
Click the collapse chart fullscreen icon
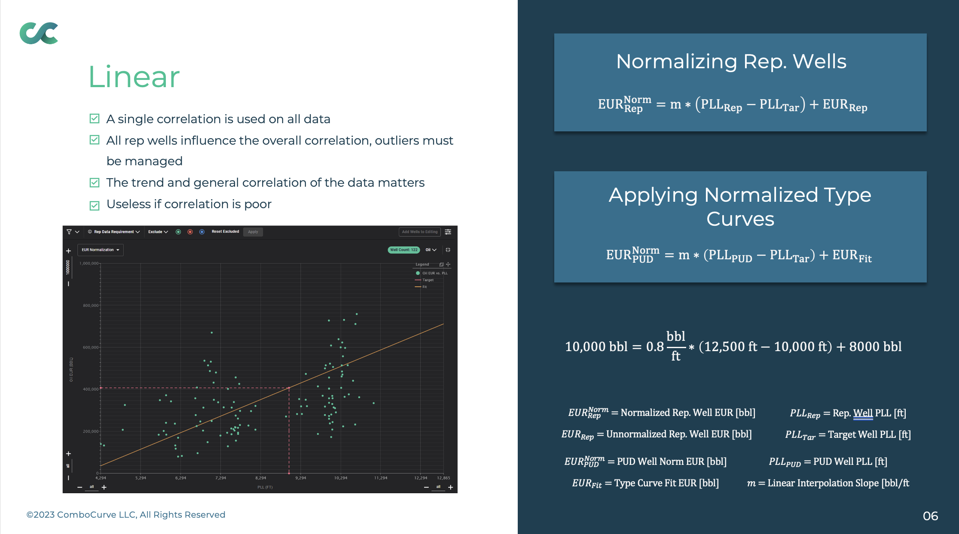coord(448,250)
